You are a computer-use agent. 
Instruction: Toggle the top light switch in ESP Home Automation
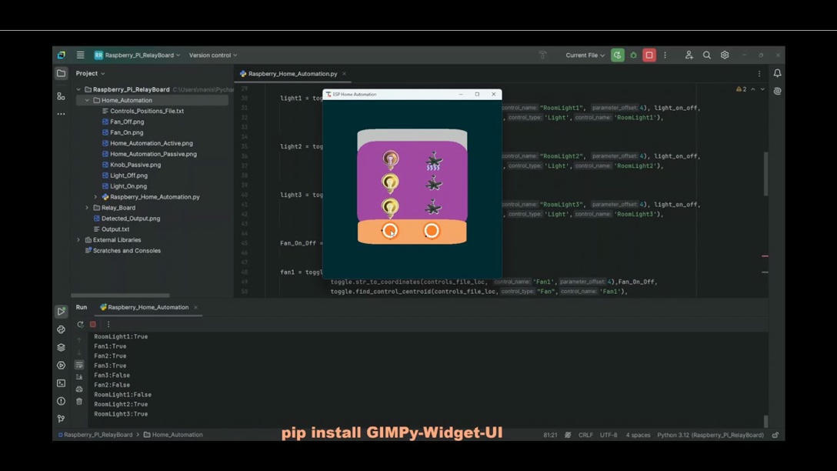pyautogui.click(x=390, y=158)
